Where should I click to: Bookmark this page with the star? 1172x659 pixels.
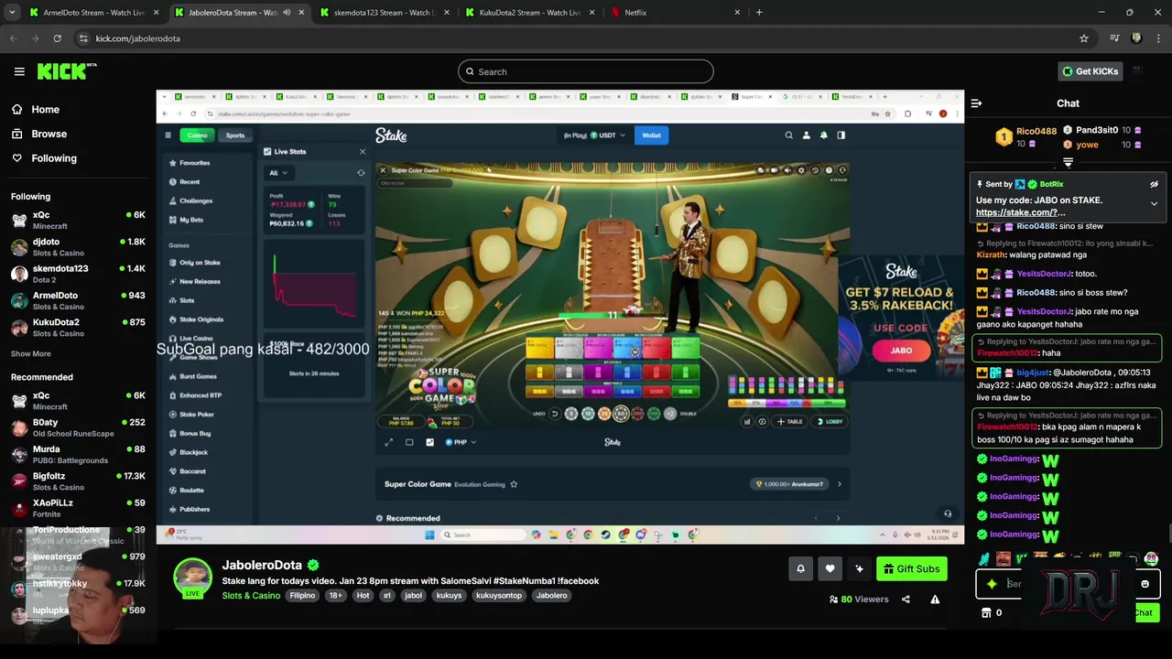click(x=1084, y=38)
